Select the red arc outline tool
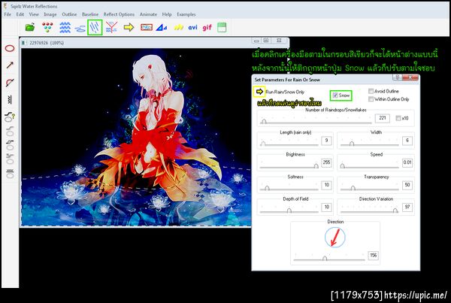The width and height of the screenshot is (451, 303). tap(10, 83)
